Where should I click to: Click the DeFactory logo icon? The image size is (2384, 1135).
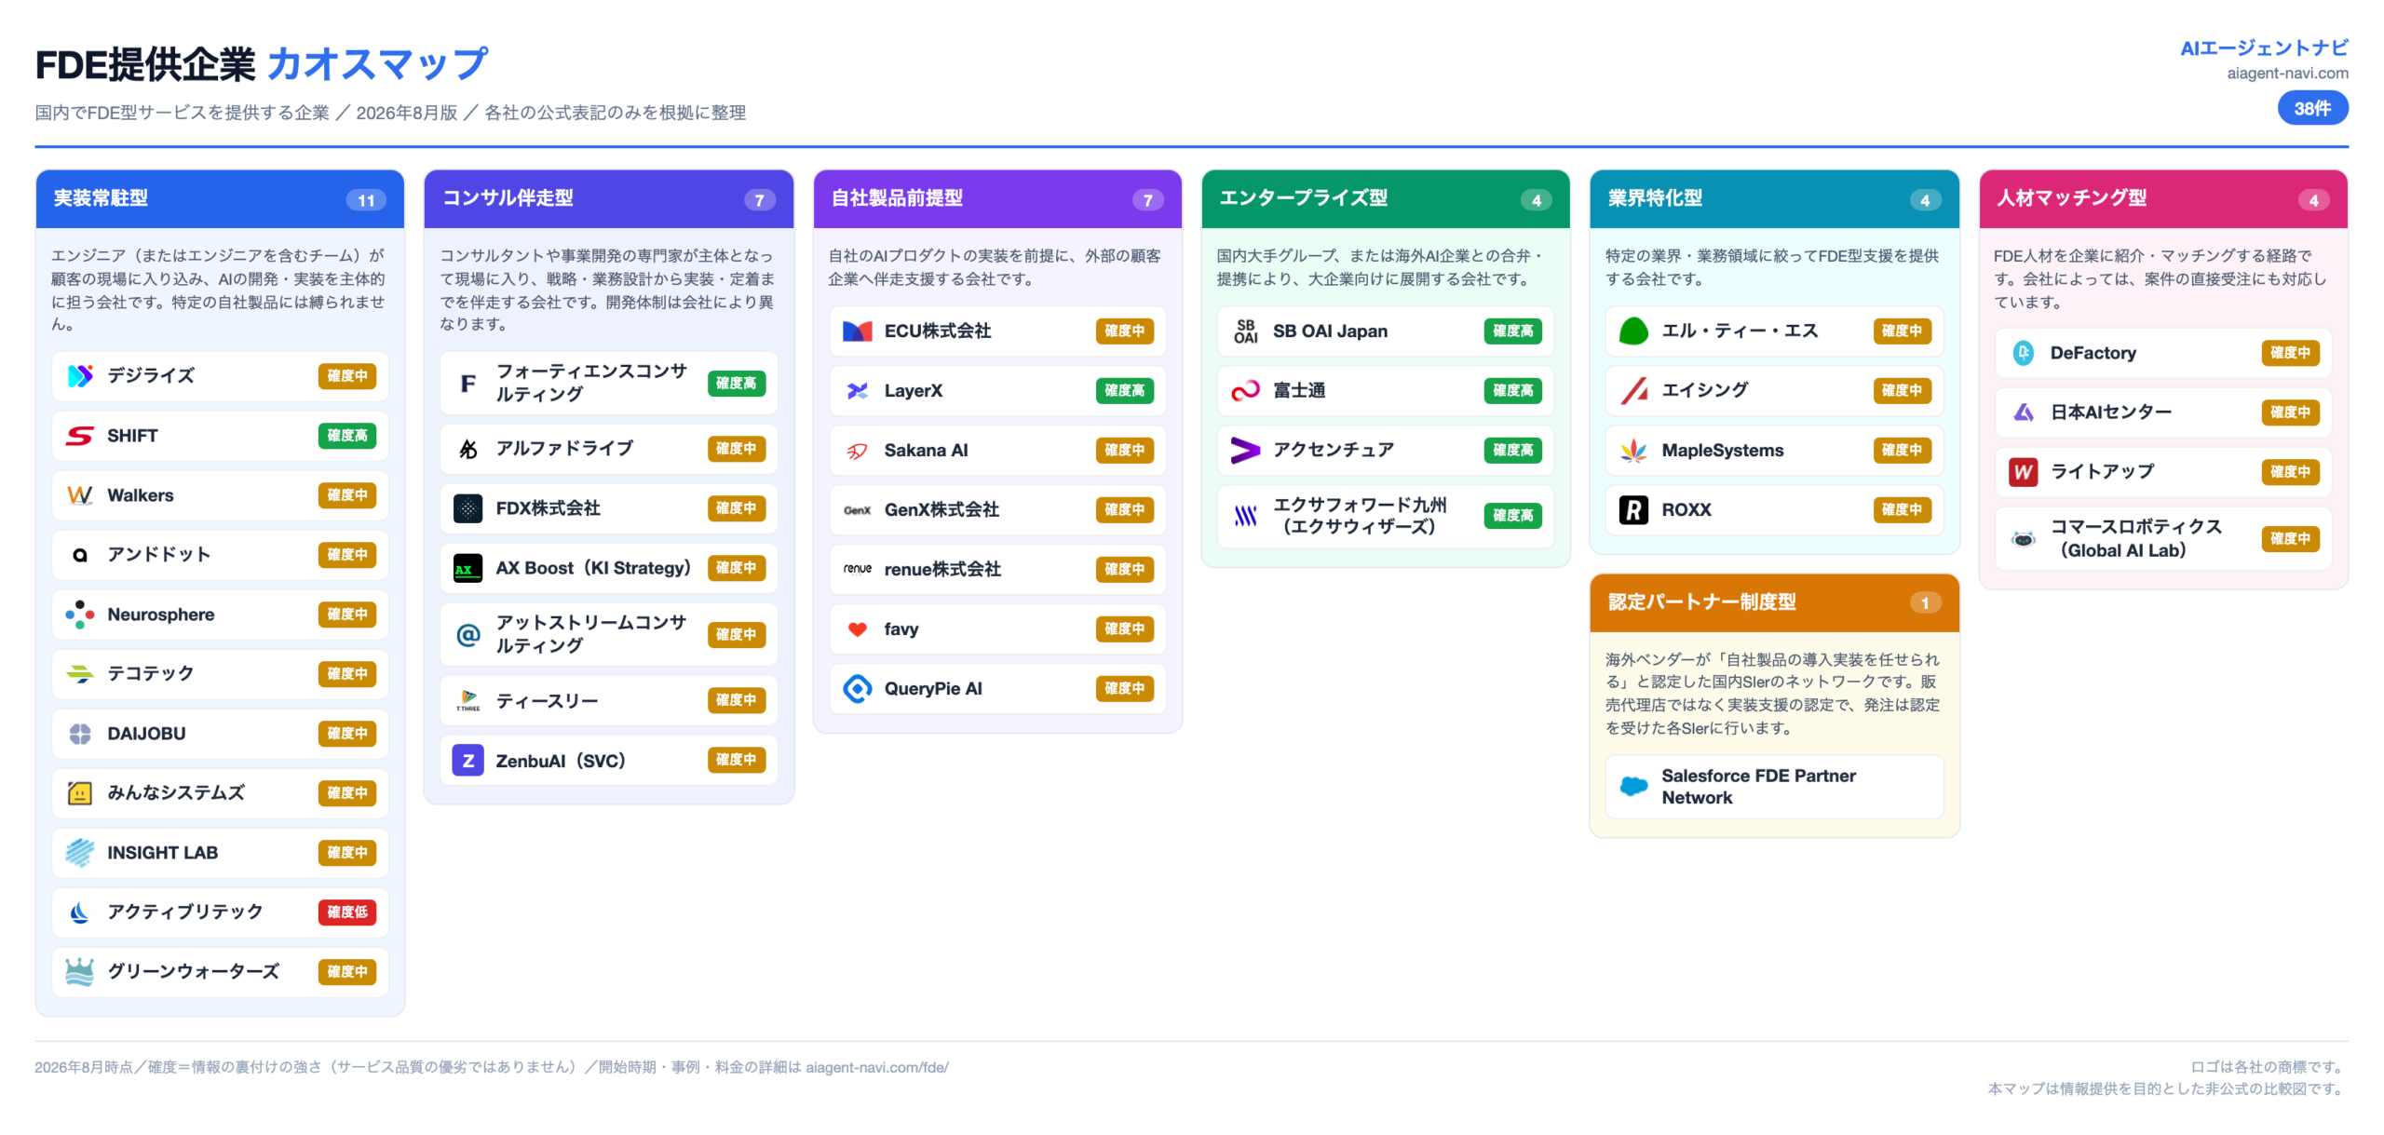[2023, 354]
